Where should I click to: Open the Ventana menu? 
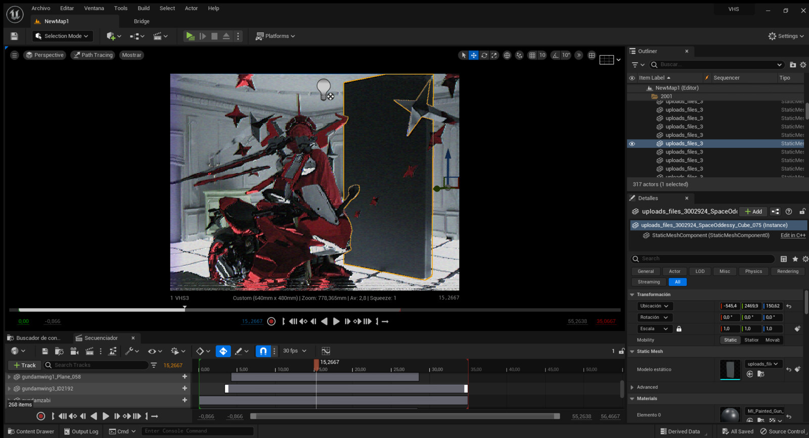[x=94, y=8]
